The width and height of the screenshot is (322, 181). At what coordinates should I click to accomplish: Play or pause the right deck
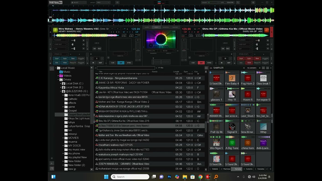[x=201, y=63]
